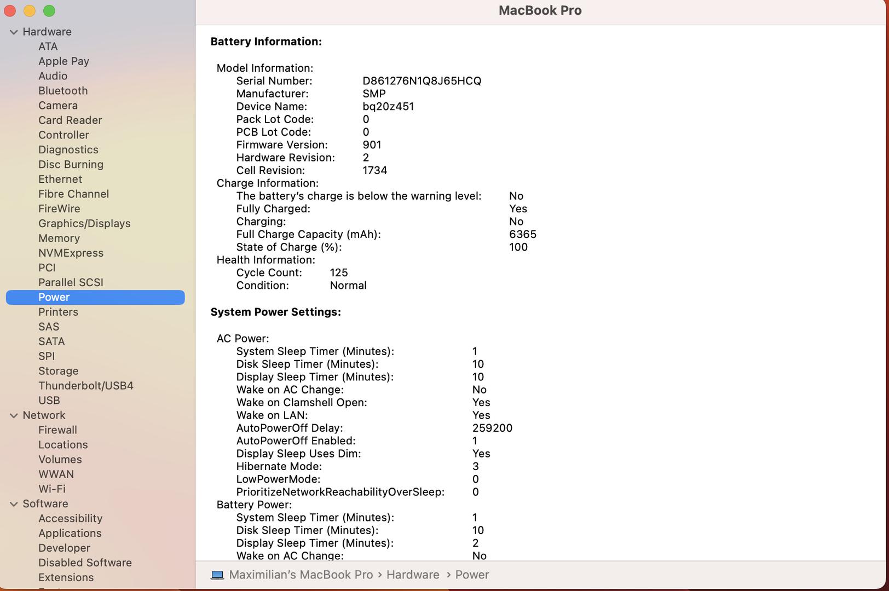Open the Graphics/Displays entry

coord(84,224)
